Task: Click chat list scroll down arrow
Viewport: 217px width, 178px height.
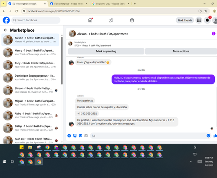Action: pyautogui.click(x=62, y=142)
